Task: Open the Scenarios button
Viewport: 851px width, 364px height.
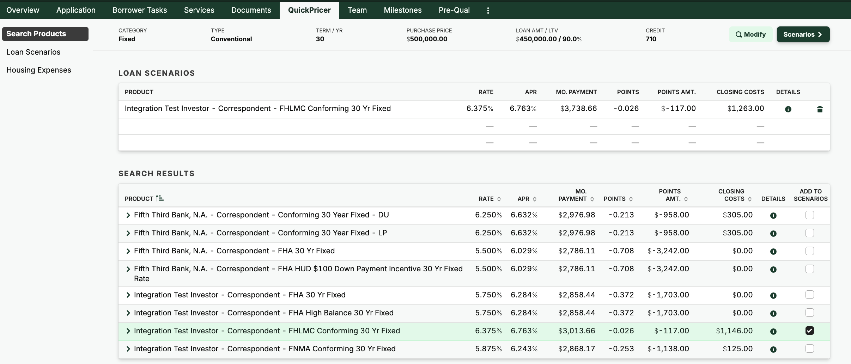Action: tap(803, 35)
